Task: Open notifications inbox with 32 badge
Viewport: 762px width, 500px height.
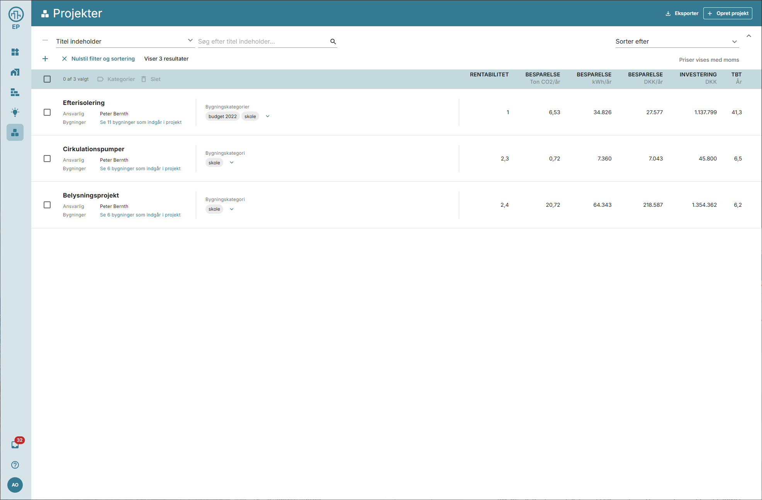Action: click(15, 444)
